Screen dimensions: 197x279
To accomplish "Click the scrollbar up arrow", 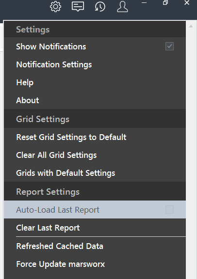I will pyautogui.click(x=191, y=26).
